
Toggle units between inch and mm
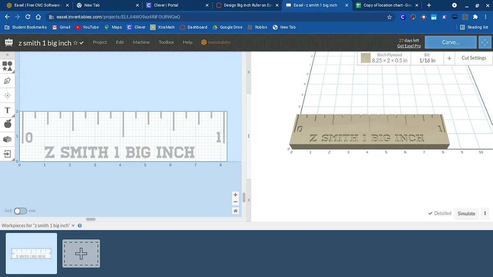pos(20,211)
